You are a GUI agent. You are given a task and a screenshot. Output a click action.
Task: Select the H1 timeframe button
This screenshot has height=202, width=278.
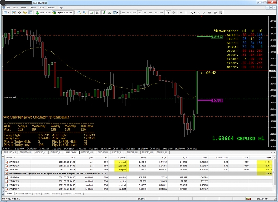(x=140, y=12)
